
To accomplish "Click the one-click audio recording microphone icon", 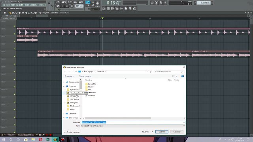I will coord(161,3).
